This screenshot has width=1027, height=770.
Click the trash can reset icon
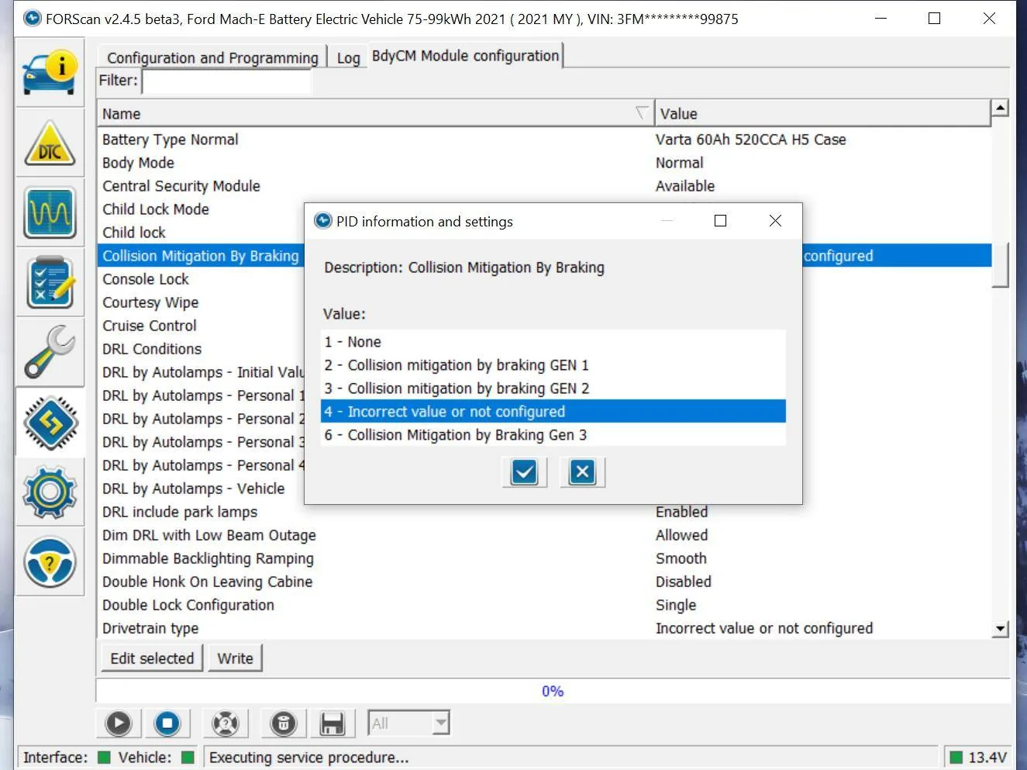pyautogui.click(x=284, y=723)
